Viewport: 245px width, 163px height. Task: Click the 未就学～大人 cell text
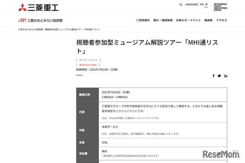click(x=110, y=127)
